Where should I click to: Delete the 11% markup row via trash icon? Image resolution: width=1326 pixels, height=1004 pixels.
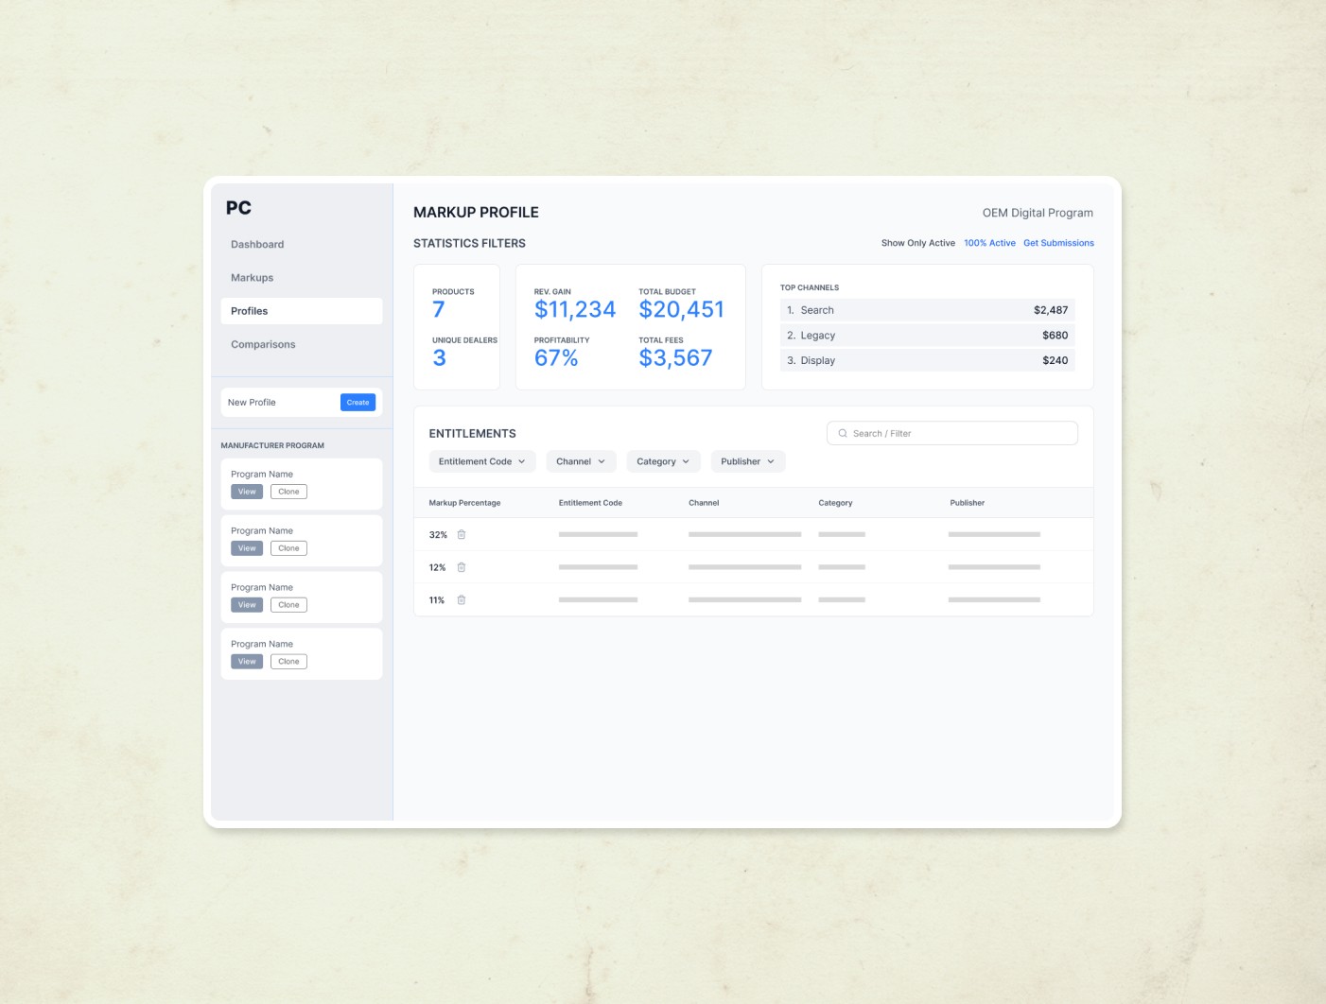(x=462, y=600)
